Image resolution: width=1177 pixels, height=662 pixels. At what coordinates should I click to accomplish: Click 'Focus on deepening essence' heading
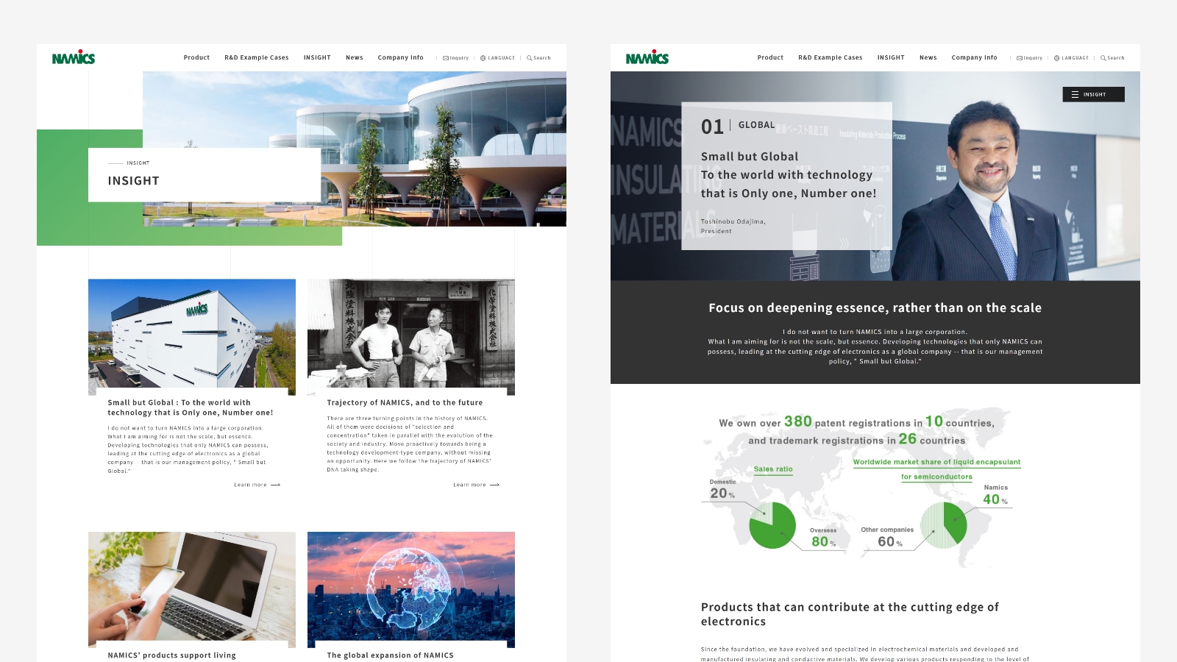tap(875, 308)
